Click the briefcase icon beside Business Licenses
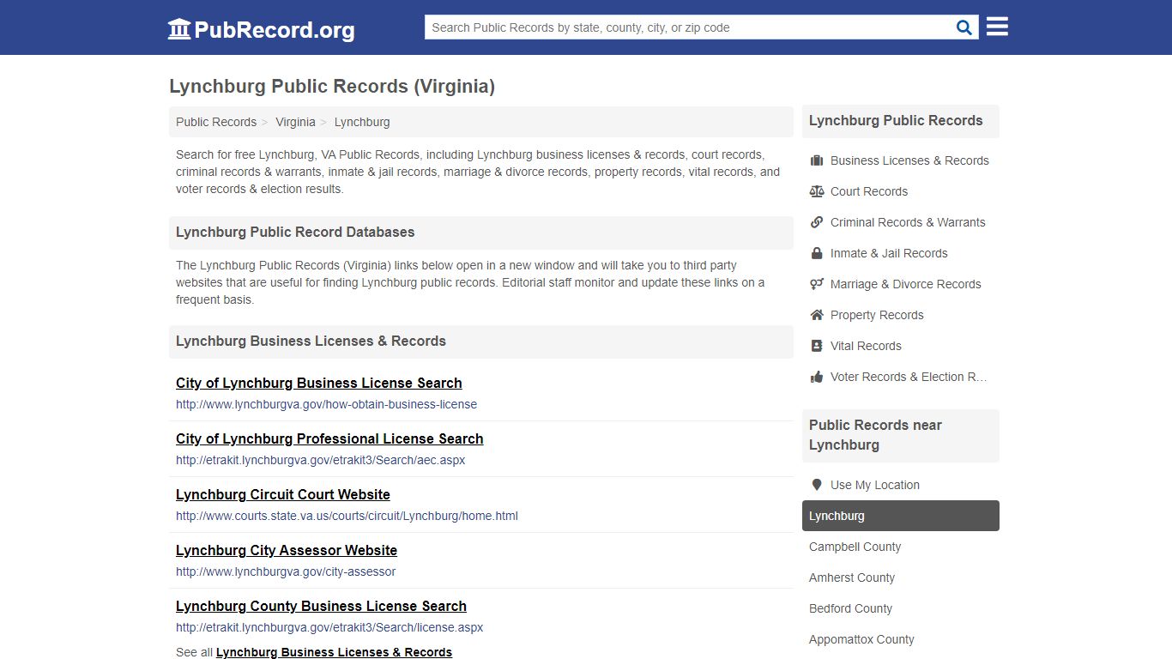Image resolution: width=1172 pixels, height=659 pixels. (x=817, y=160)
